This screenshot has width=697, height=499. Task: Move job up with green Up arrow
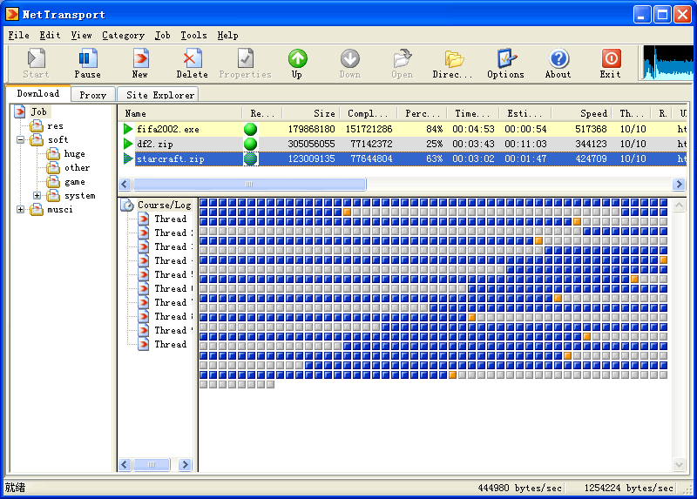coord(297,58)
